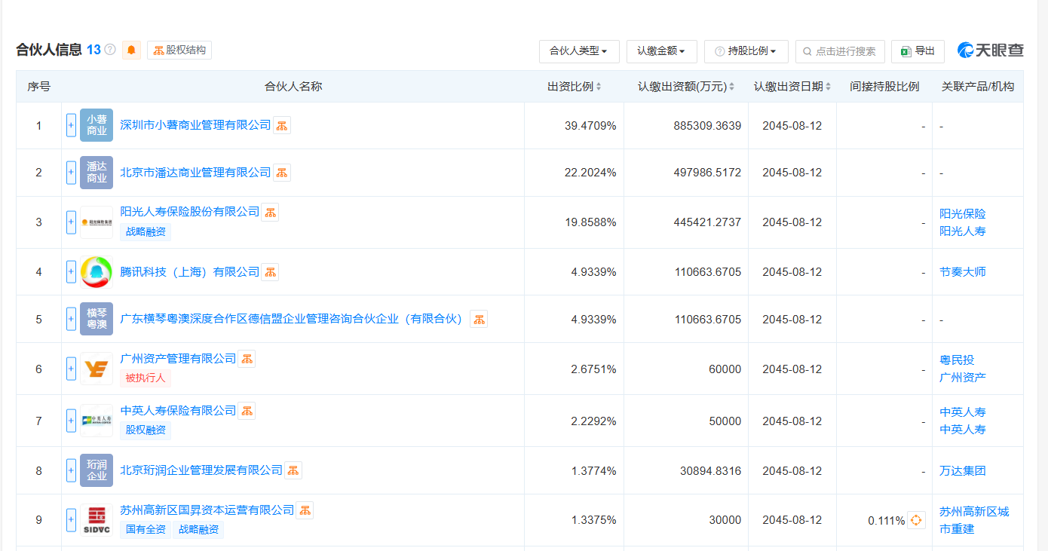Expand row for 广州资产管理有限公司
This screenshot has width=1048, height=551.
click(72, 369)
